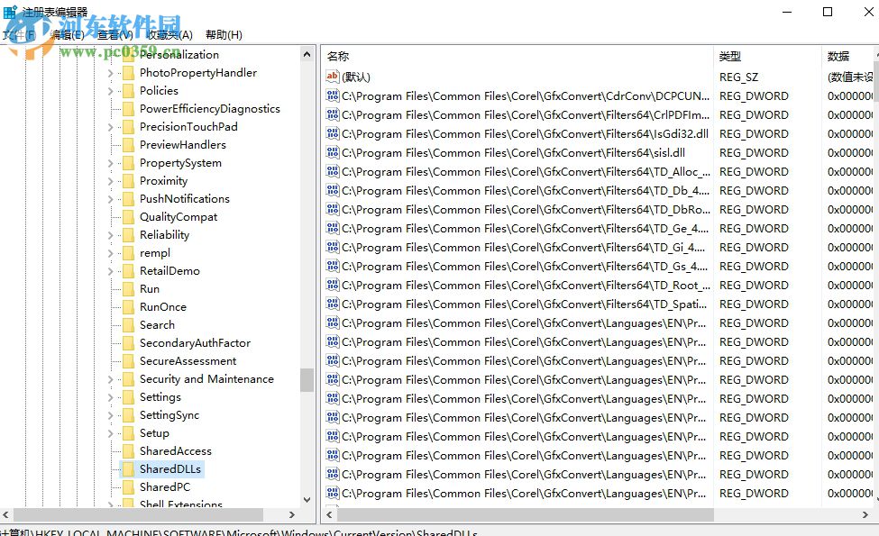Click the (默认) string value icon
This screenshot has height=536, width=879.
pyautogui.click(x=333, y=77)
